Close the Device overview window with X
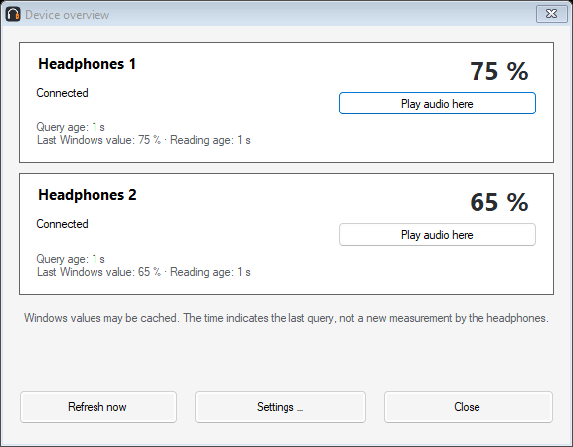Viewport: 573px width, 447px height. point(551,14)
